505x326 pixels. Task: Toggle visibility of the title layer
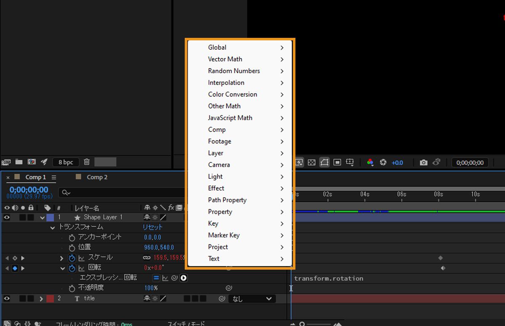[6, 298]
